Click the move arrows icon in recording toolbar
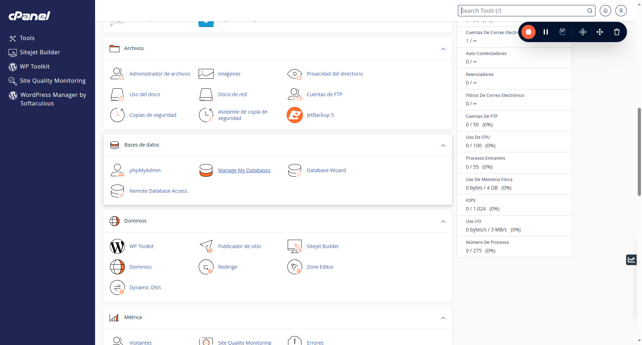Viewport: 642px width, 345px height. click(x=599, y=32)
